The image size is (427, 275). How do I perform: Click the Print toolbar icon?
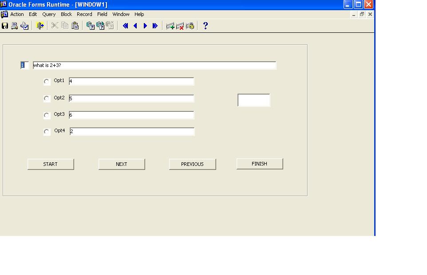click(x=15, y=26)
